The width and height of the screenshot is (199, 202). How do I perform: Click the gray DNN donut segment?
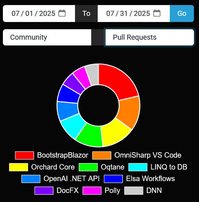(93, 74)
